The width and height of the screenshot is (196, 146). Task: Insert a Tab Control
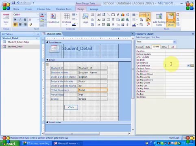tap(118, 19)
